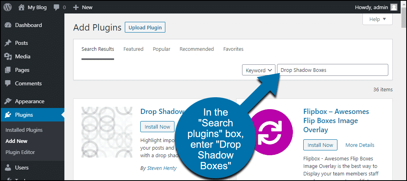407x181 pixels.
Task: Open the Steven Henty author link
Action: [x=162, y=168]
